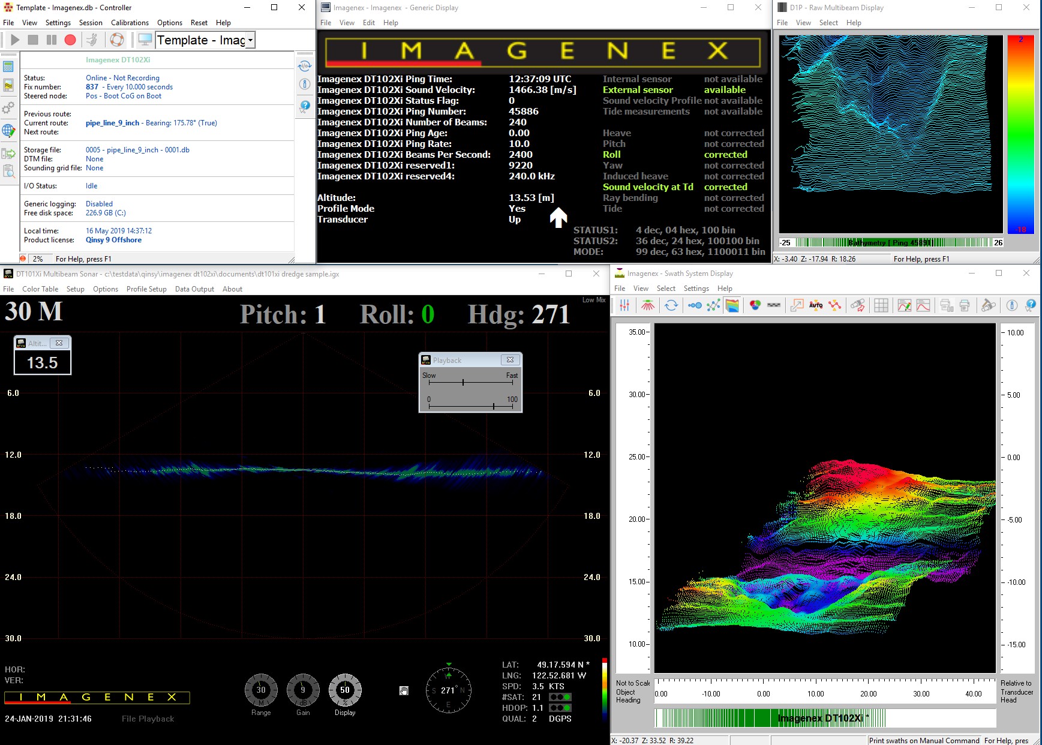Adjust the Slow/Fast playback speed slider
This screenshot has height=745, width=1042.
[463, 382]
